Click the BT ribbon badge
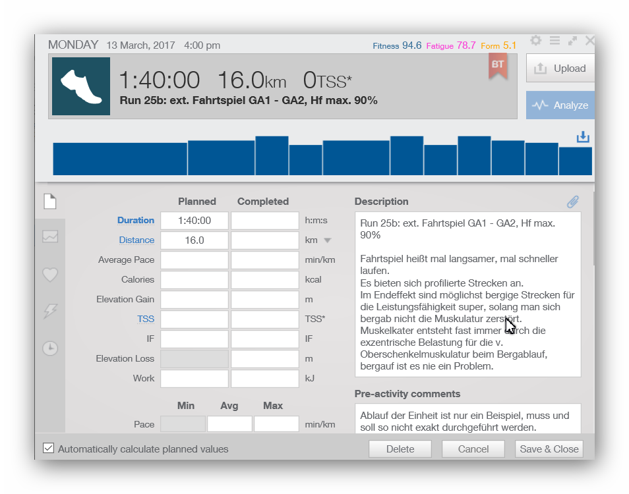The height and width of the screenshot is (494, 629). point(498,65)
